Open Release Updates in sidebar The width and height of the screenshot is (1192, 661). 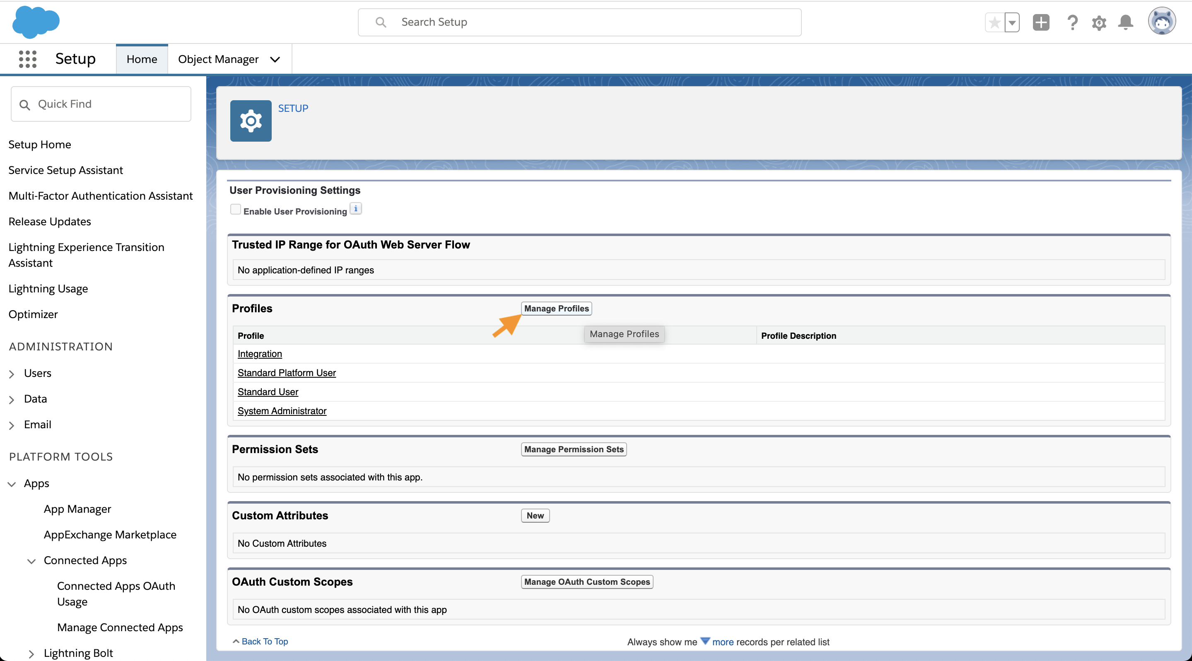50,222
